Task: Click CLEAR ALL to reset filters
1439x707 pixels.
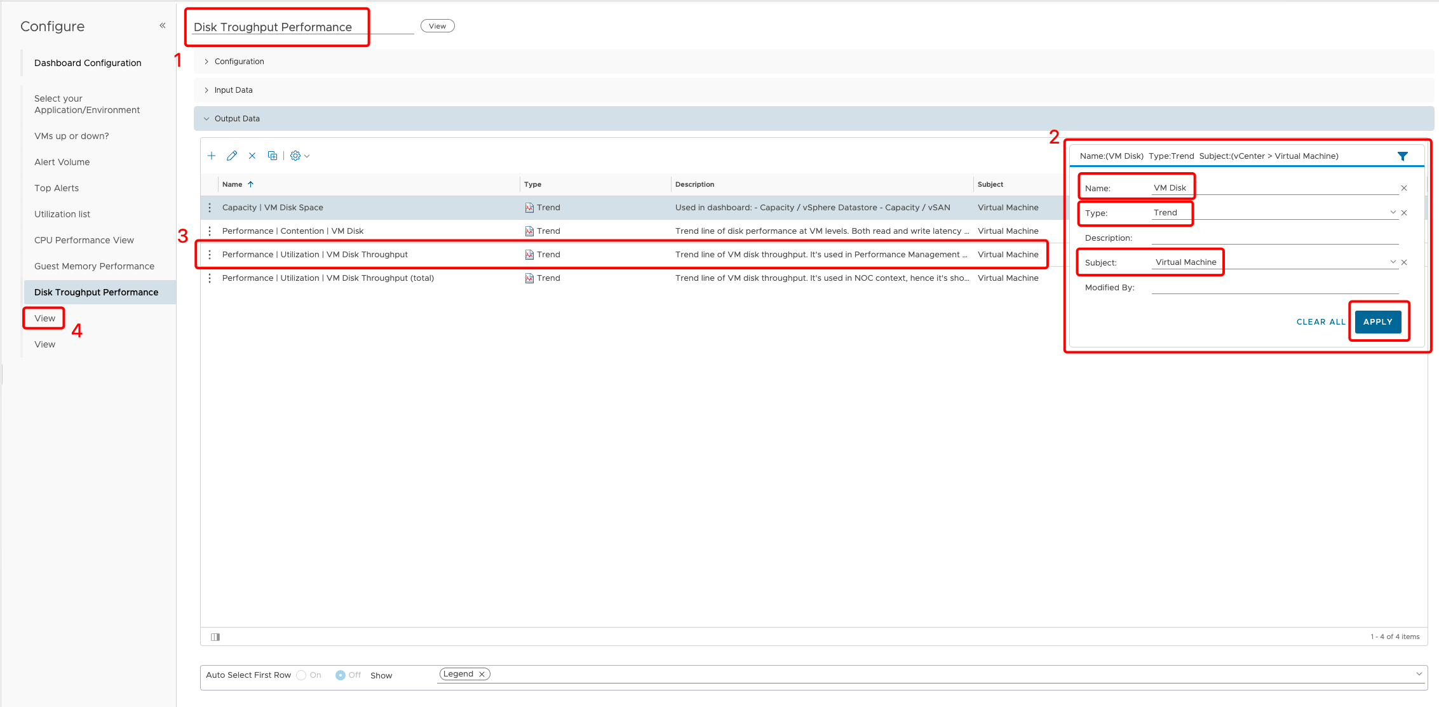Action: coord(1321,321)
